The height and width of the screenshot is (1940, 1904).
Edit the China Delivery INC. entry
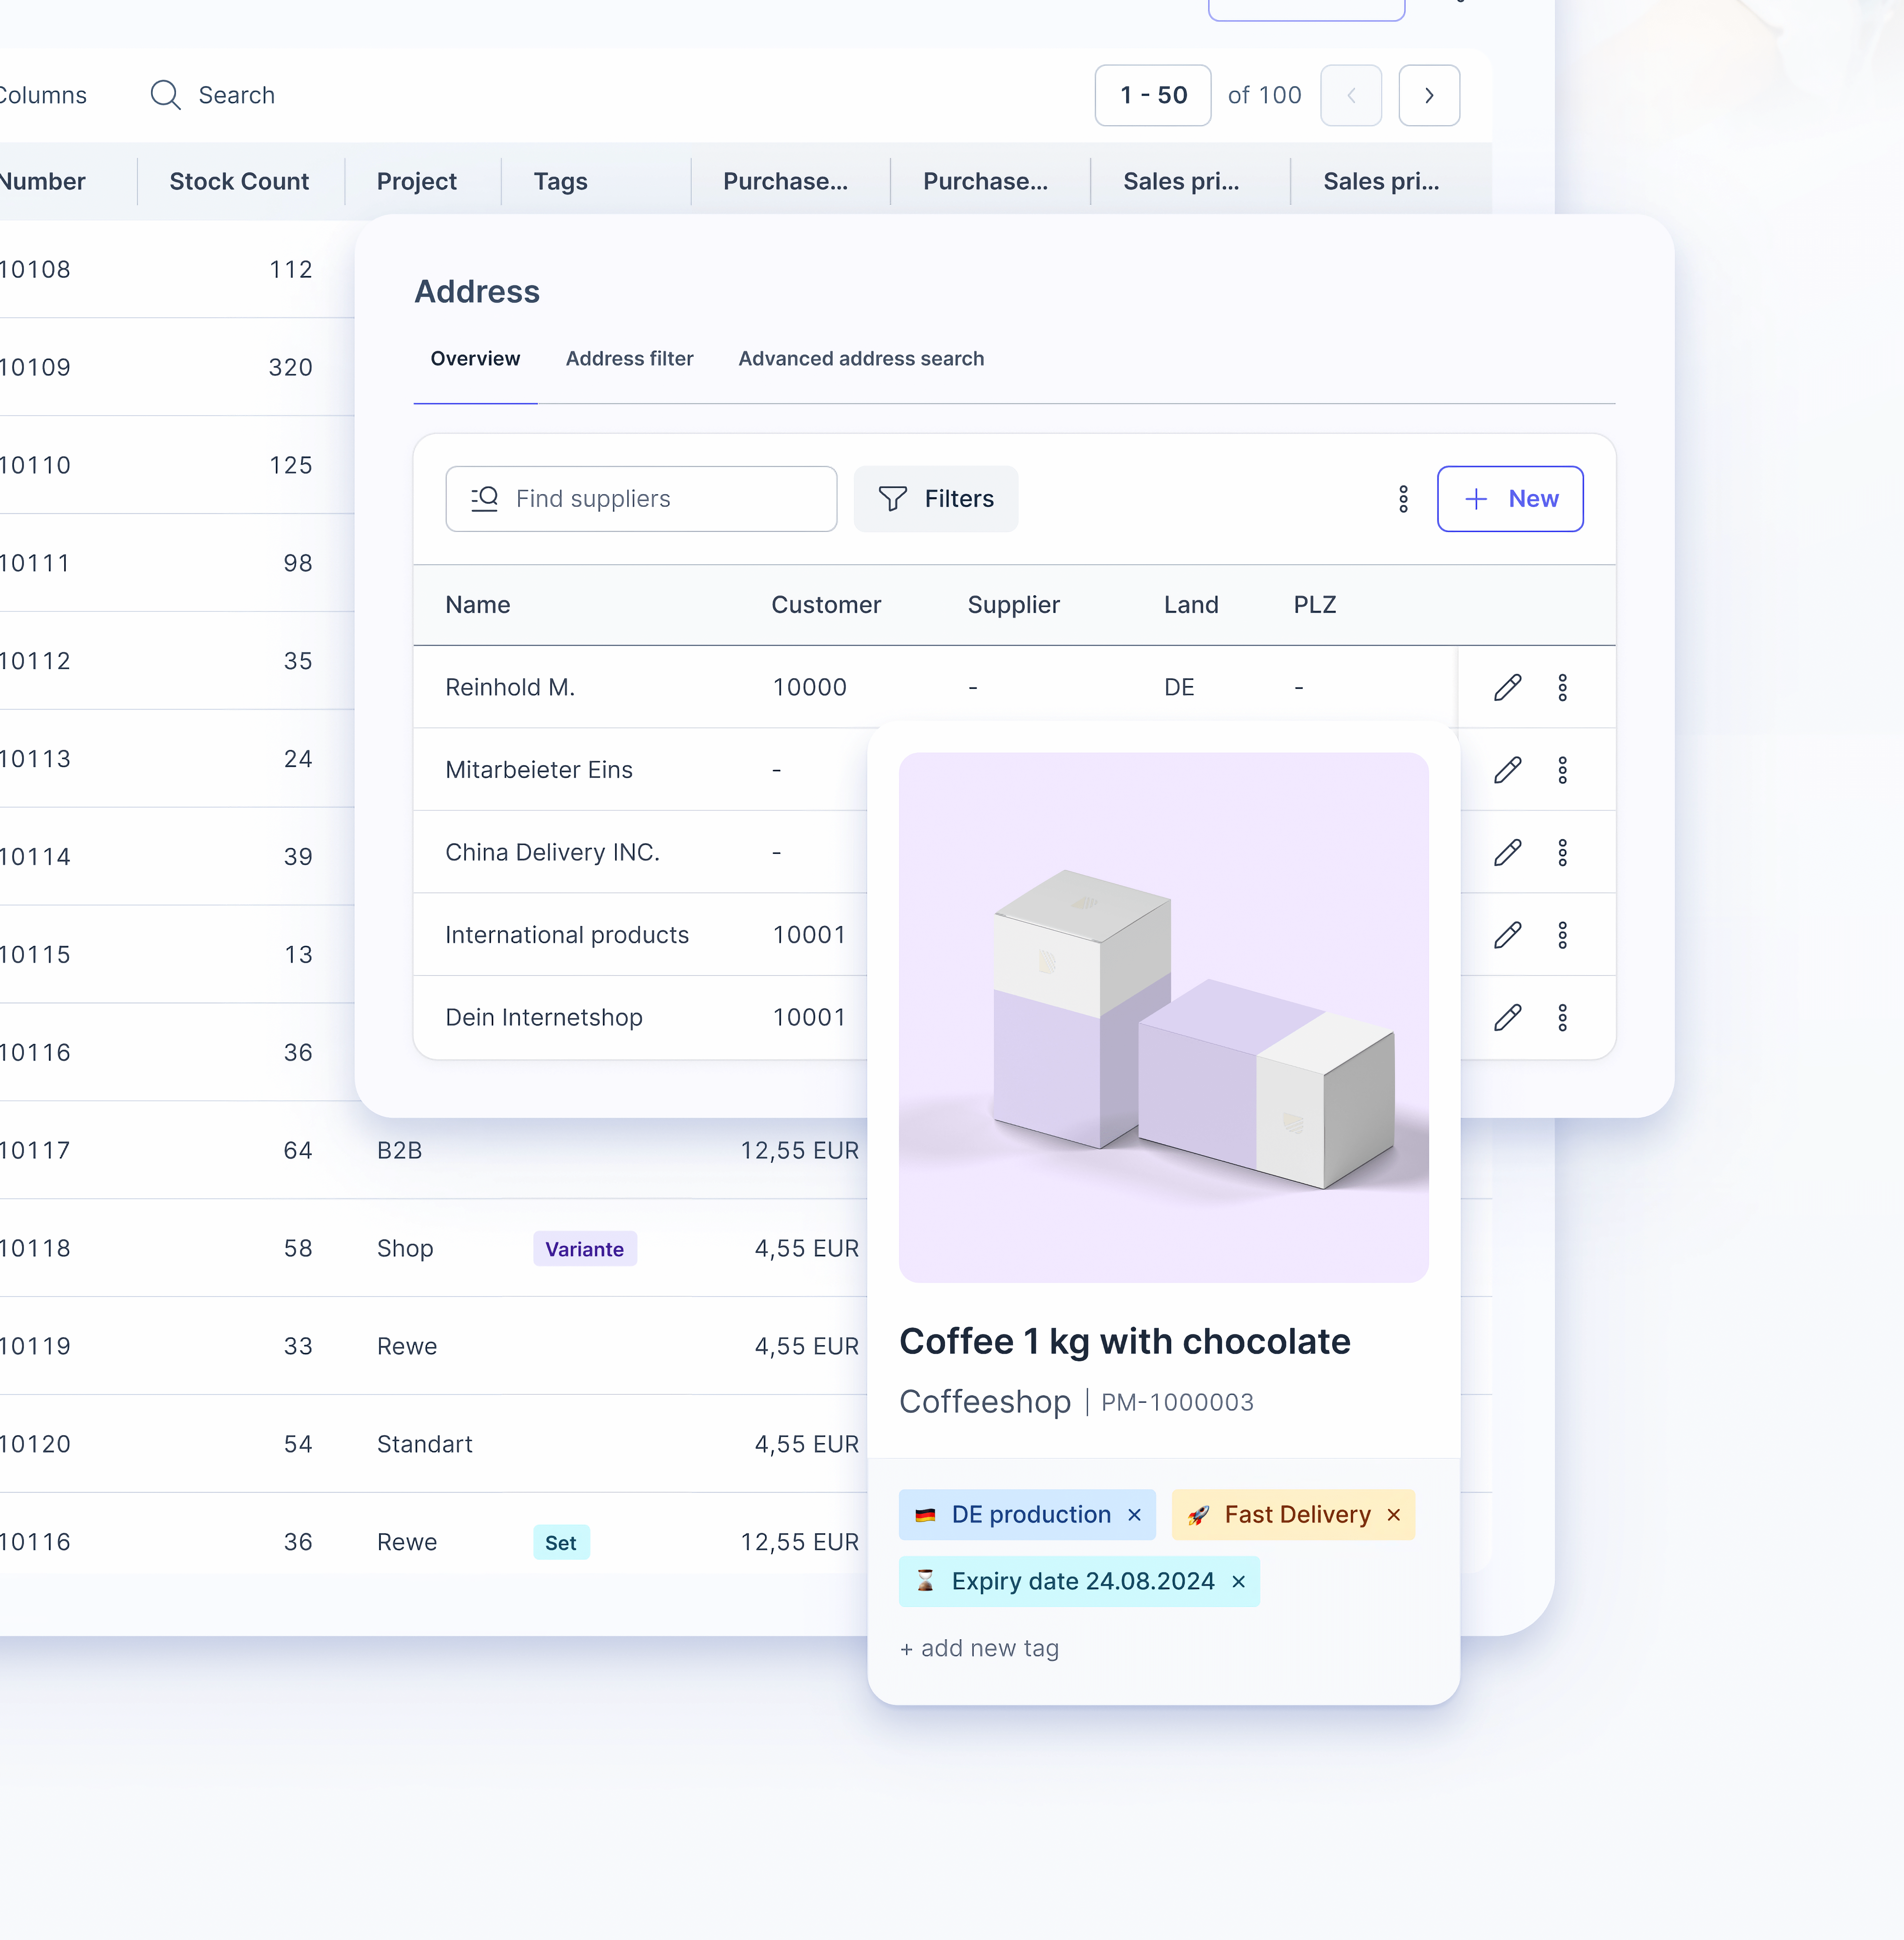point(1508,851)
